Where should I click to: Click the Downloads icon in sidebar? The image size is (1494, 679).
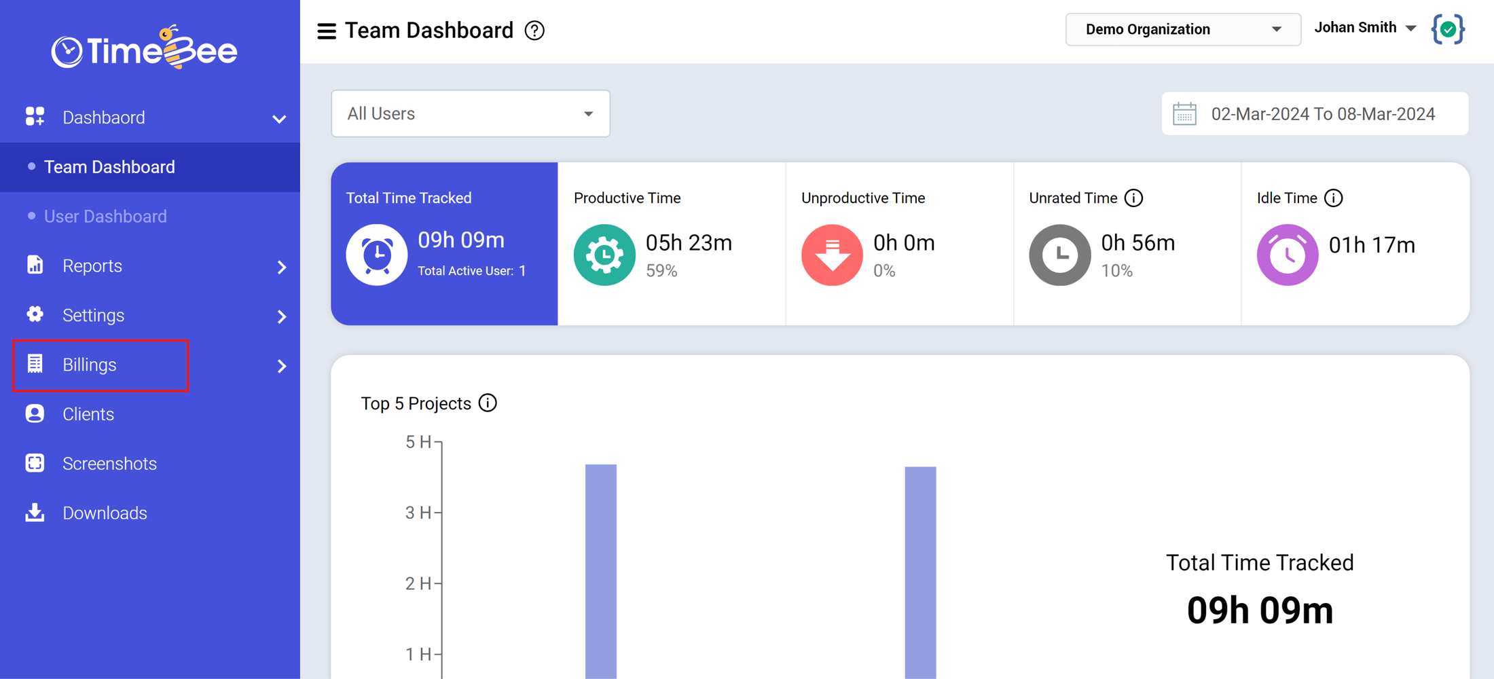tap(35, 513)
